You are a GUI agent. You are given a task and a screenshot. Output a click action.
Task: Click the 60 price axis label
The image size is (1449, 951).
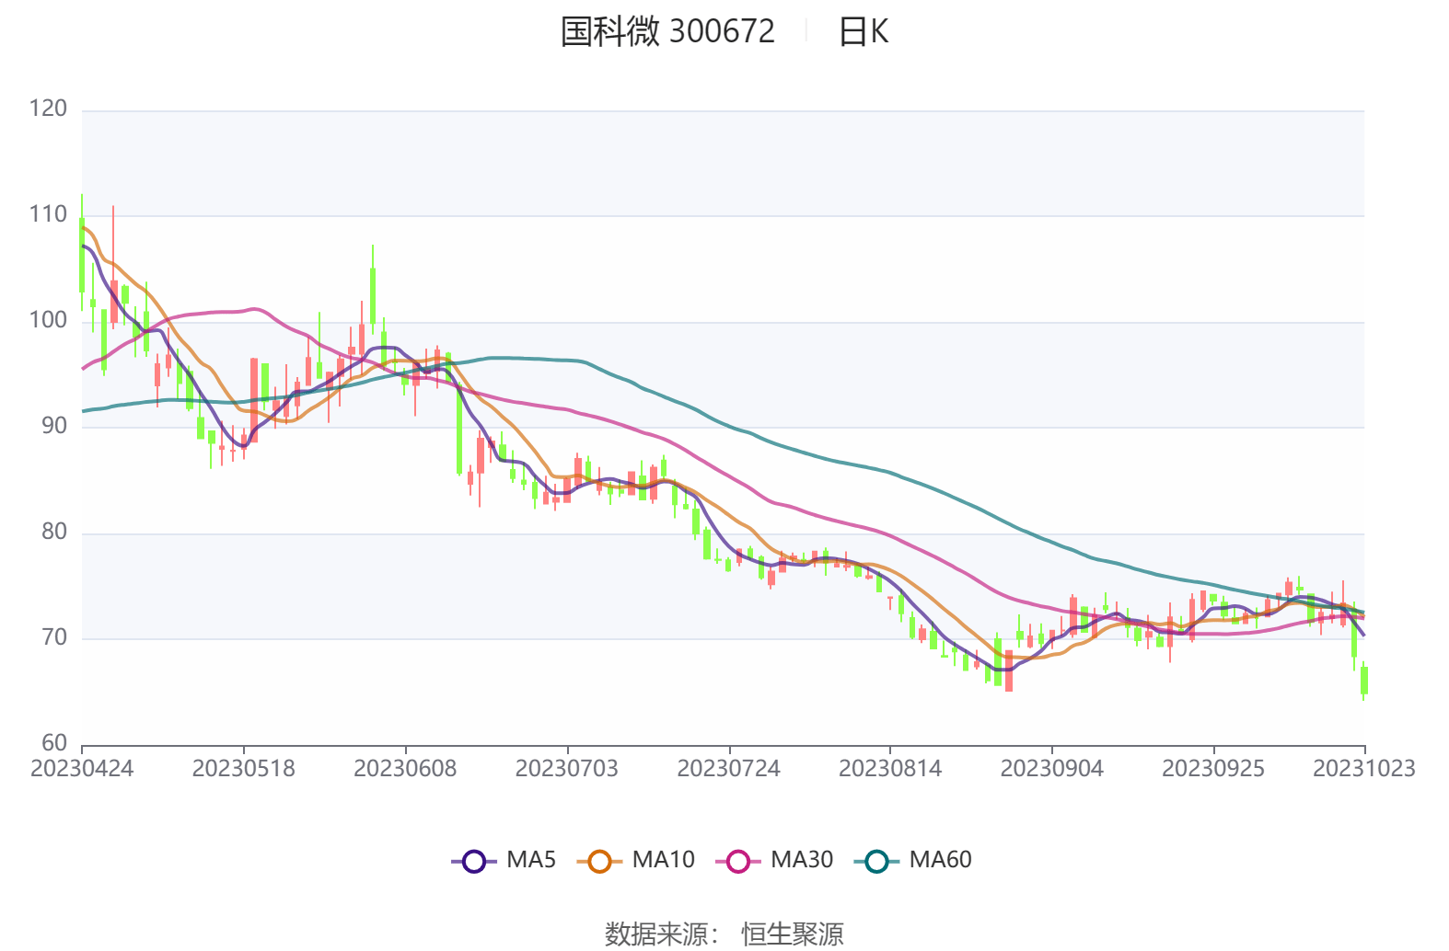tap(54, 743)
